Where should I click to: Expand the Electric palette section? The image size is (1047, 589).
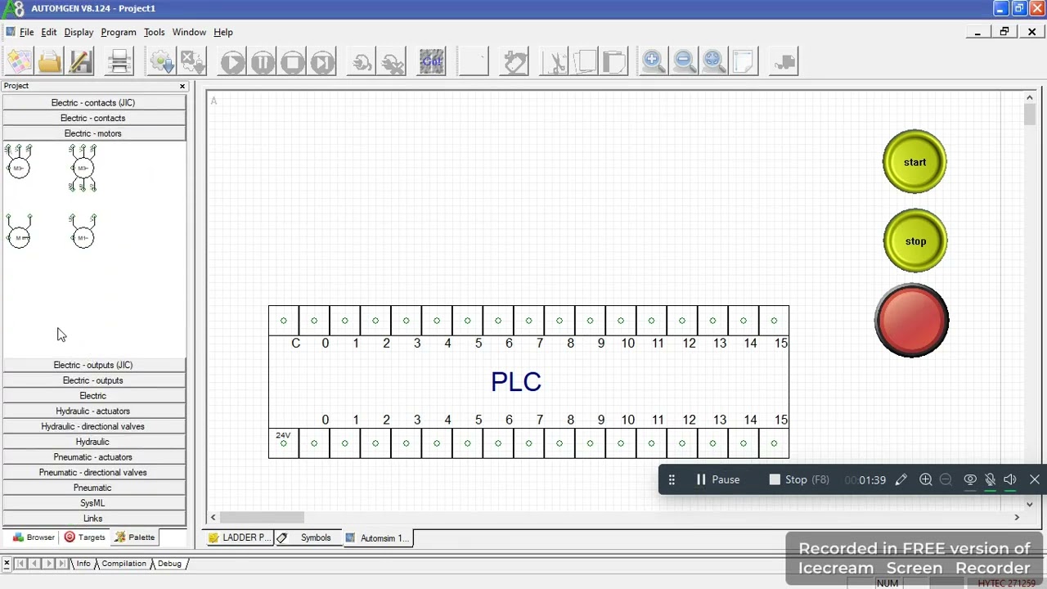coord(93,396)
